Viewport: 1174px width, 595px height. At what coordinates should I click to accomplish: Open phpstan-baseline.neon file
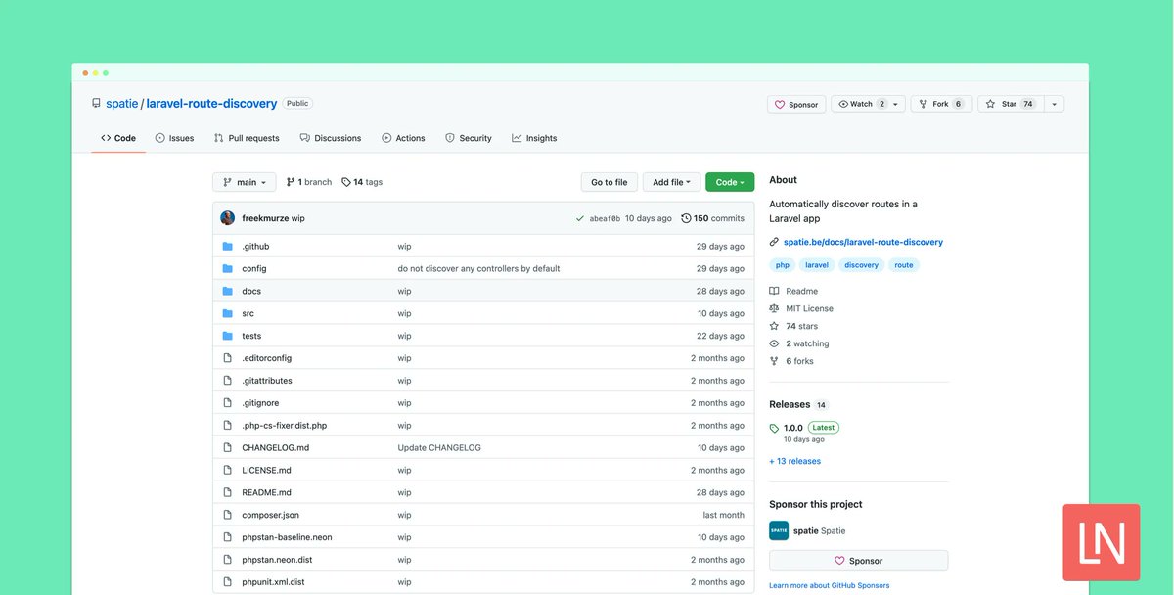coord(287,537)
